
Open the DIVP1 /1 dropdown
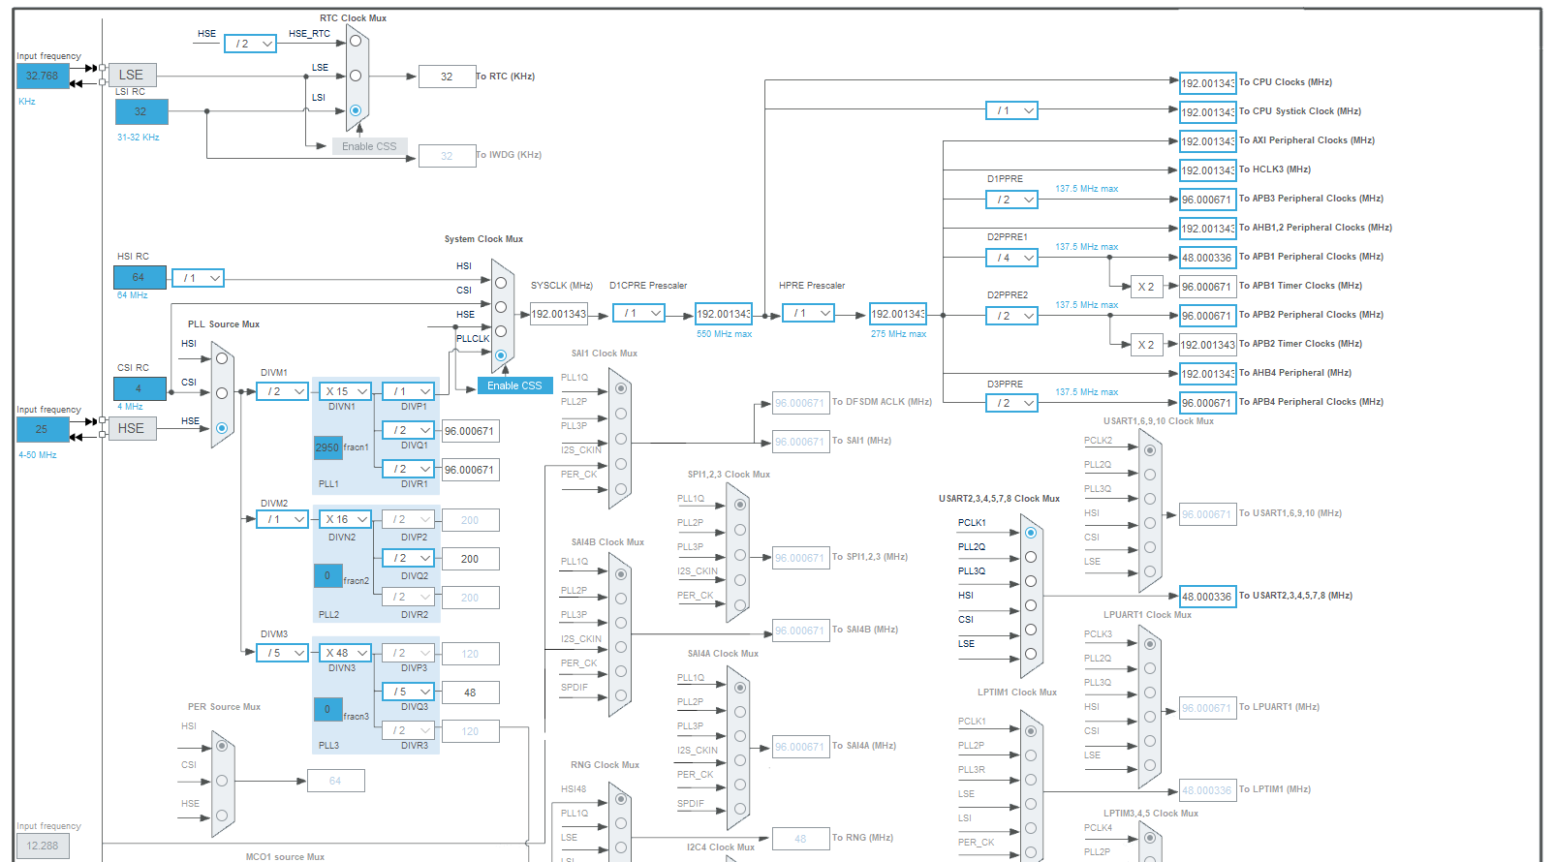(x=408, y=391)
